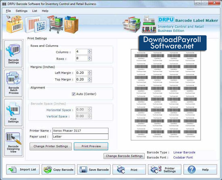Screen dimensions: 222x180
Task: Toggle the Auto (Center) alignment checkbox
Action: (x=73, y=94)
